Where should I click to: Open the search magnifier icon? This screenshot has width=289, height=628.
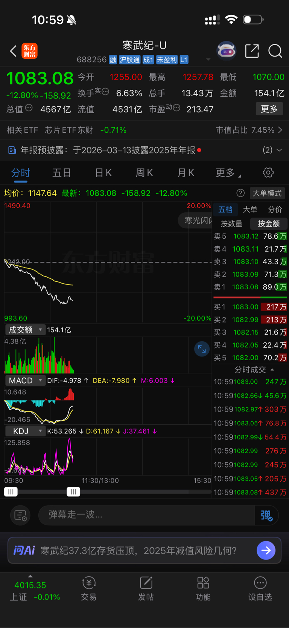[x=275, y=51]
